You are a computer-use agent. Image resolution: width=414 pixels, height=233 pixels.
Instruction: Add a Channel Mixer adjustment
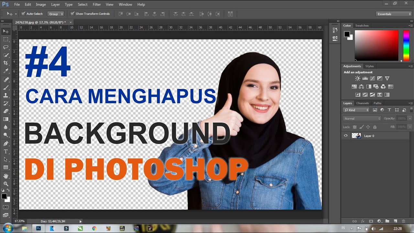click(x=383, y=86)
